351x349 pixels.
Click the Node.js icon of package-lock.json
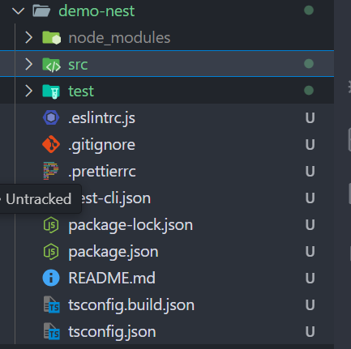point(51,225)
